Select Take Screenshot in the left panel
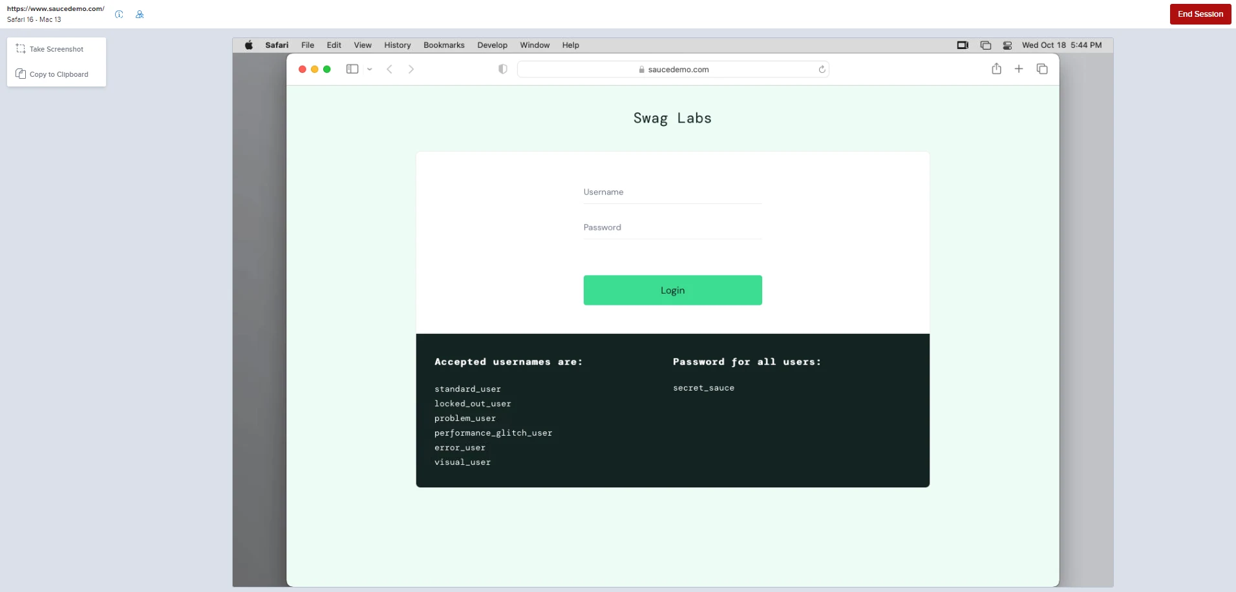 click(56, 49)
